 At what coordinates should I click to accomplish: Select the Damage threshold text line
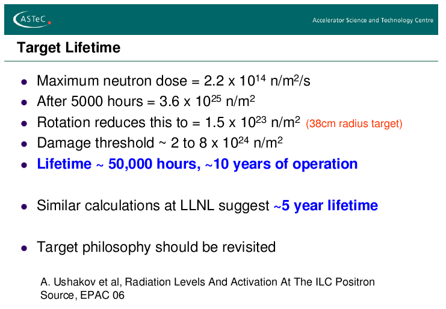[x=160, y=143]
